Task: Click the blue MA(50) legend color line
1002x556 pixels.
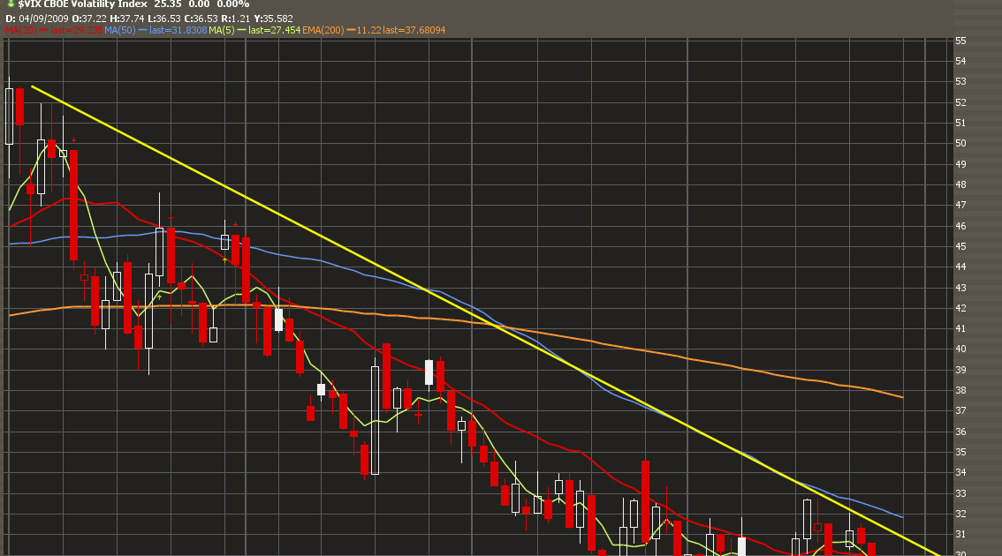Action: [x=142, y=30]
